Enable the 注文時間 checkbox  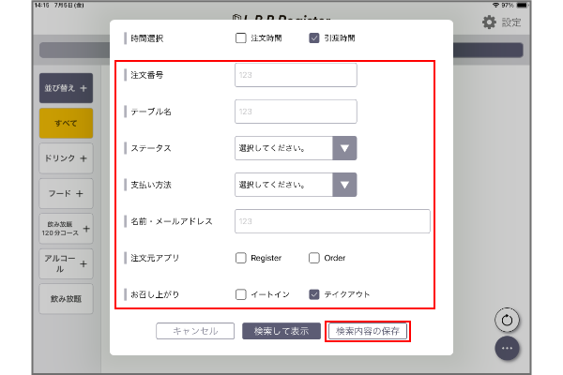240,38
